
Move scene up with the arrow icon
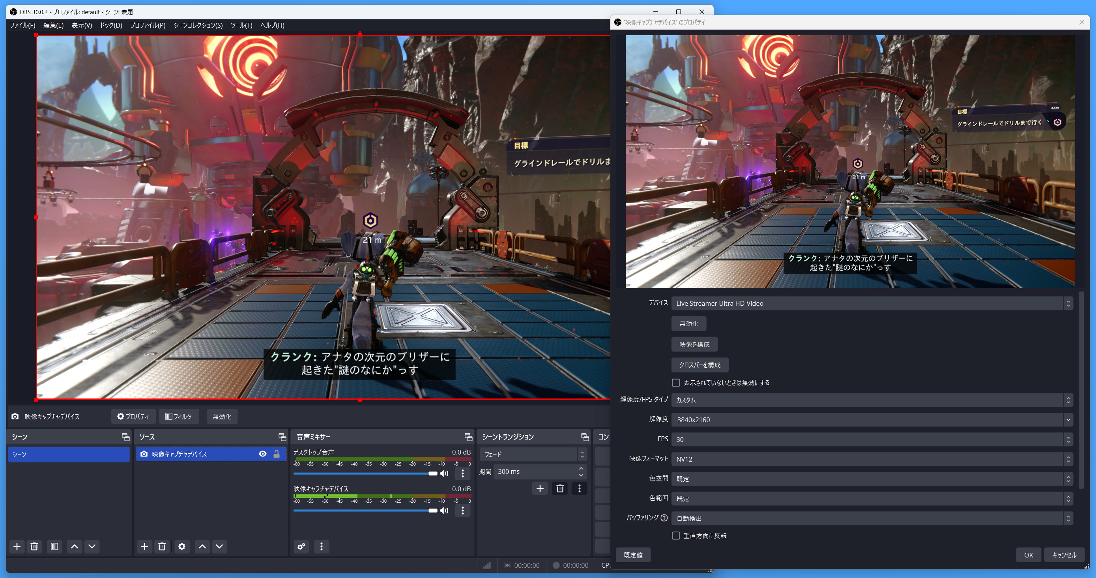(75, 546)
